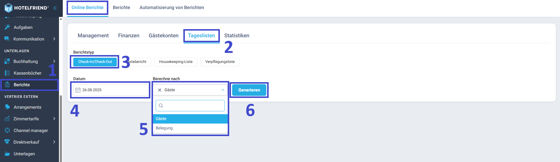Screen dimensions: 560x162
Task: Click the HotelFriend logo icon
Action: click(8, 8)
